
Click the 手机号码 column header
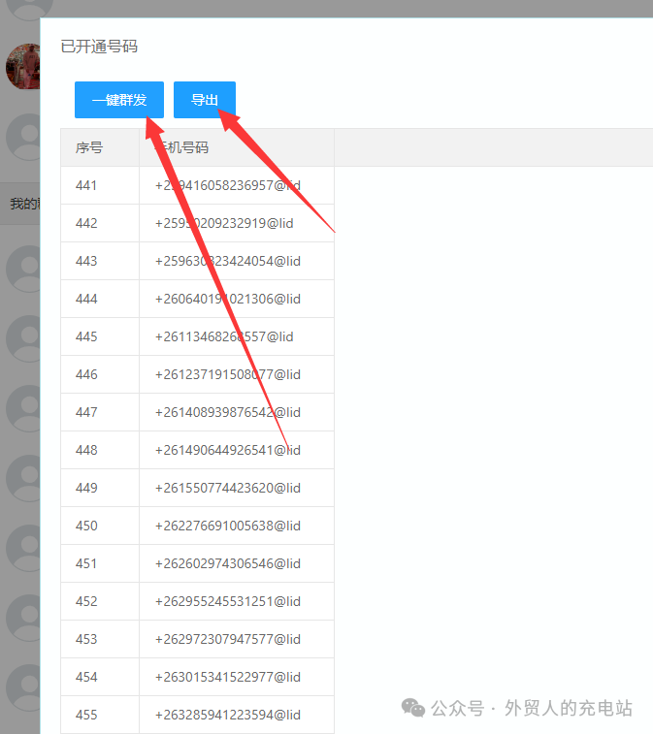pyautogui.click(x=181, y=148)
